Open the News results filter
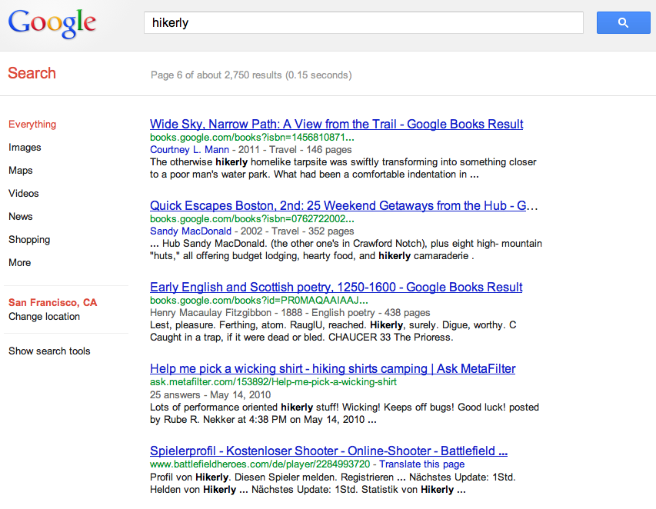Image resolution: width=656 pixels, height=509 pixels. pyautogui.click(x=21, y=217)
